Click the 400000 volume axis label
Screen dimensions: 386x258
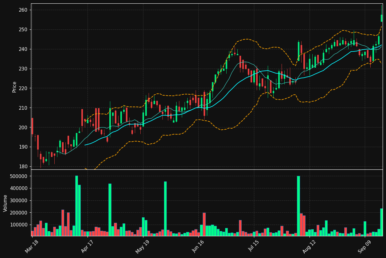coord(19,188)
